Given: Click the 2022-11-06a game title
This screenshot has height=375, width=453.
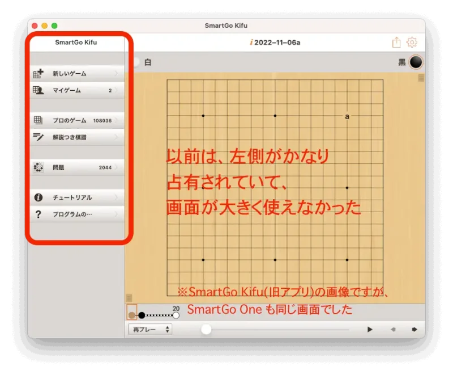Looking at the screenshot, I should [277, 43].
